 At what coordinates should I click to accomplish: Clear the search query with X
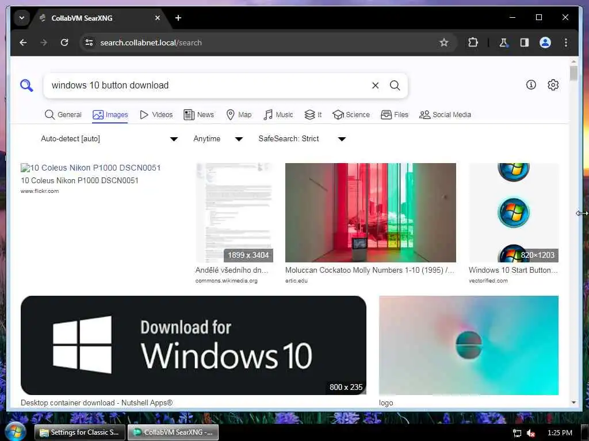375,86
